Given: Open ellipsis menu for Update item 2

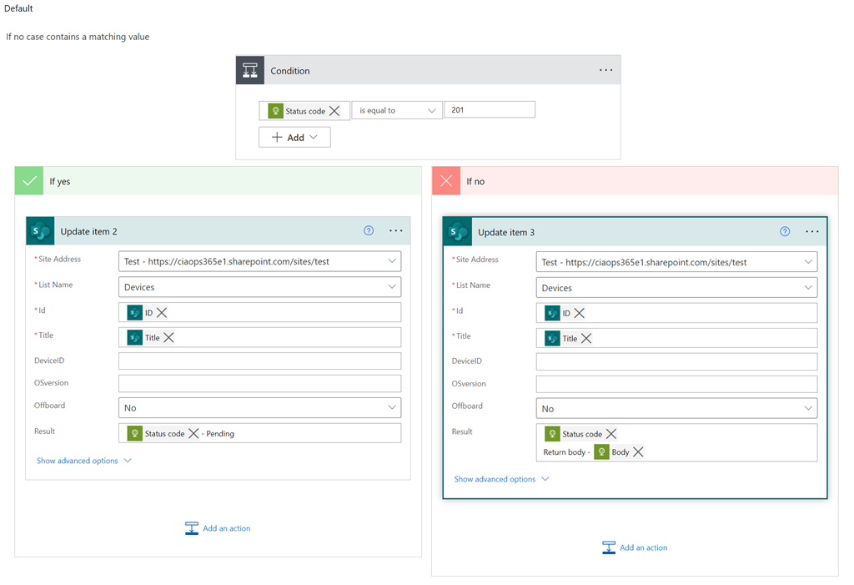Looking at the screenshot, I should 395,231.
